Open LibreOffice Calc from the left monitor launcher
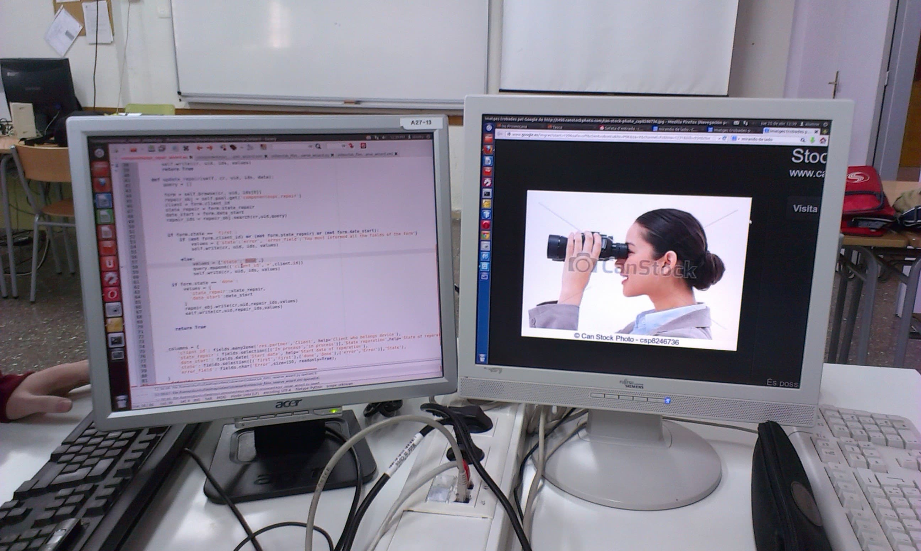The width and height of the screenshot is (921, 551). 105,216
